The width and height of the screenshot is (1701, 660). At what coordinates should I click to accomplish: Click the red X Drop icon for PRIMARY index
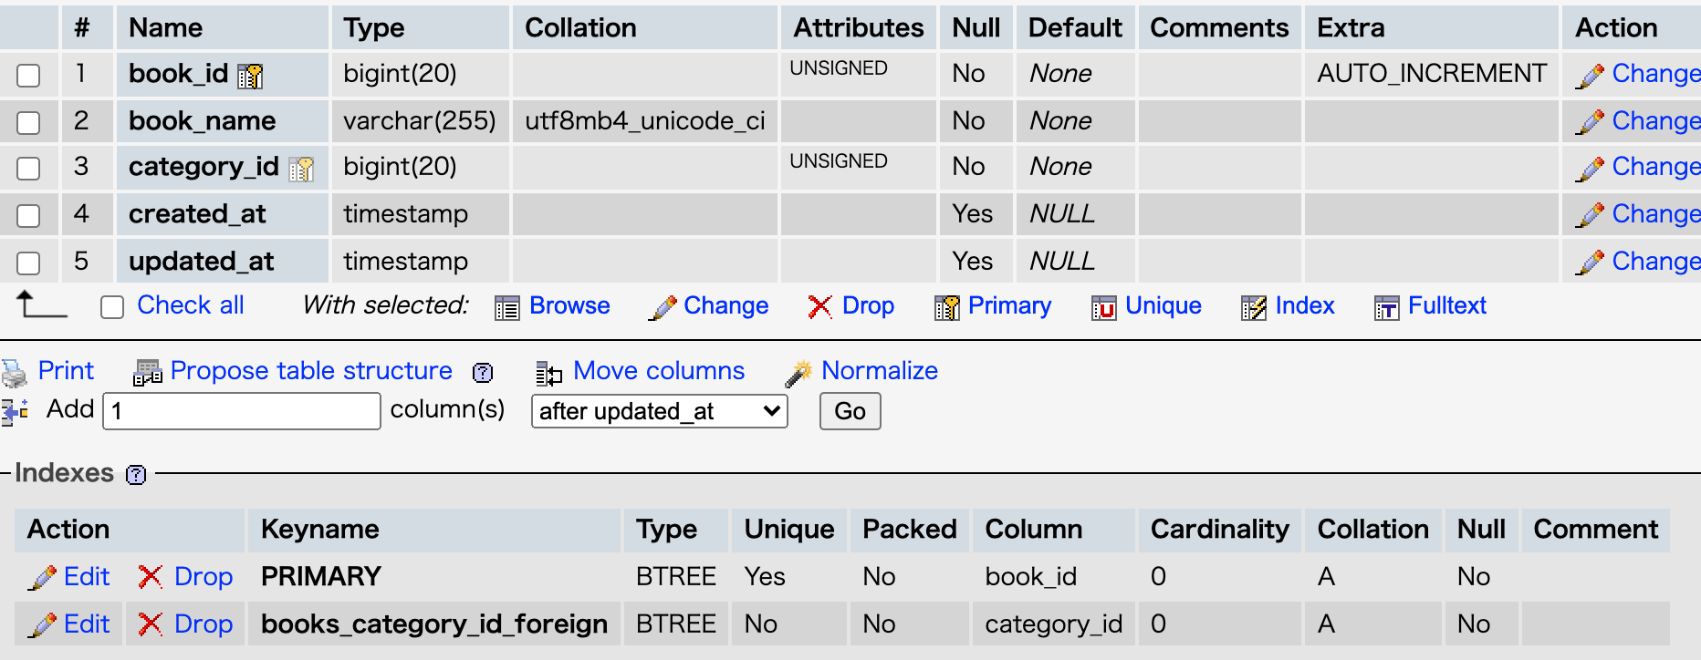pyautogui.click(x=151, y=577)
